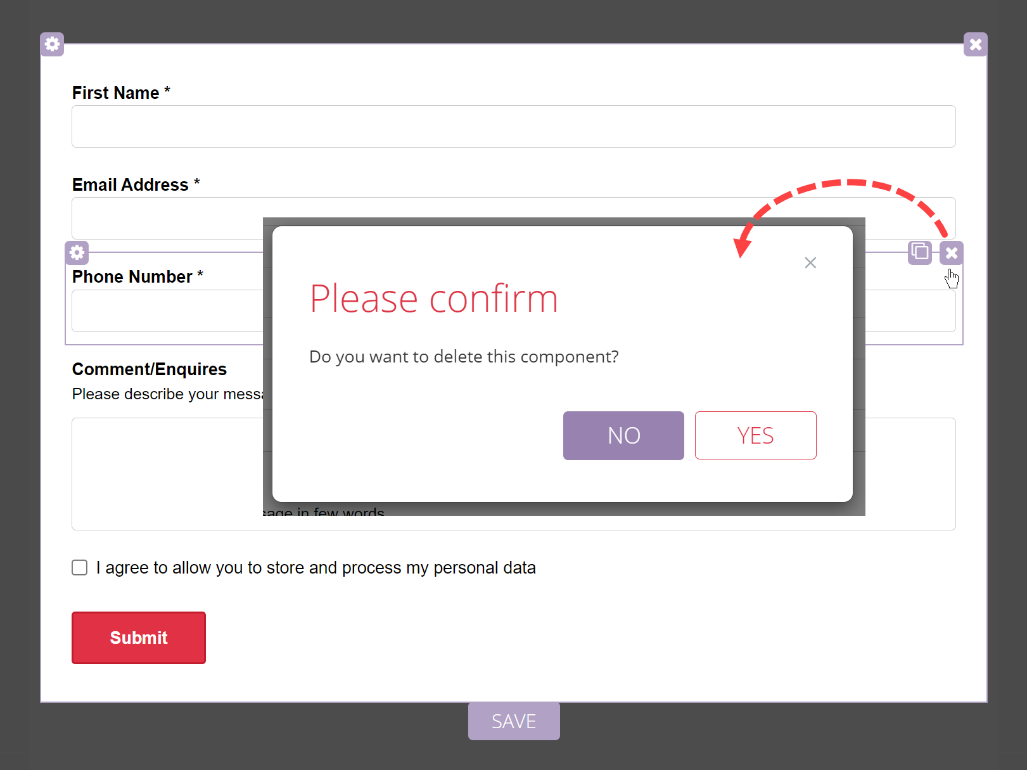The image size is (1027, 770).
Task: Click the First Name field label
Action: pos(115,93)
